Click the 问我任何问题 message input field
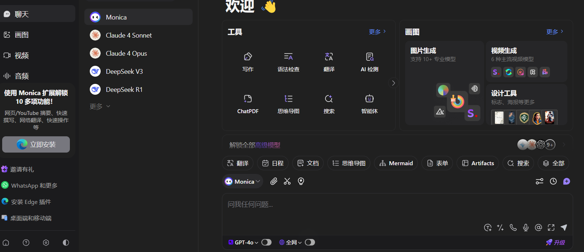Image resolution: width=584 pixels, height=252 pixels. pyautogui.click(x=397, y=205)
